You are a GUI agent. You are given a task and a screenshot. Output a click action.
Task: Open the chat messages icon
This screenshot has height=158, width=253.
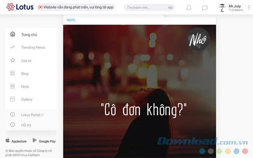[x=205, y=8]
